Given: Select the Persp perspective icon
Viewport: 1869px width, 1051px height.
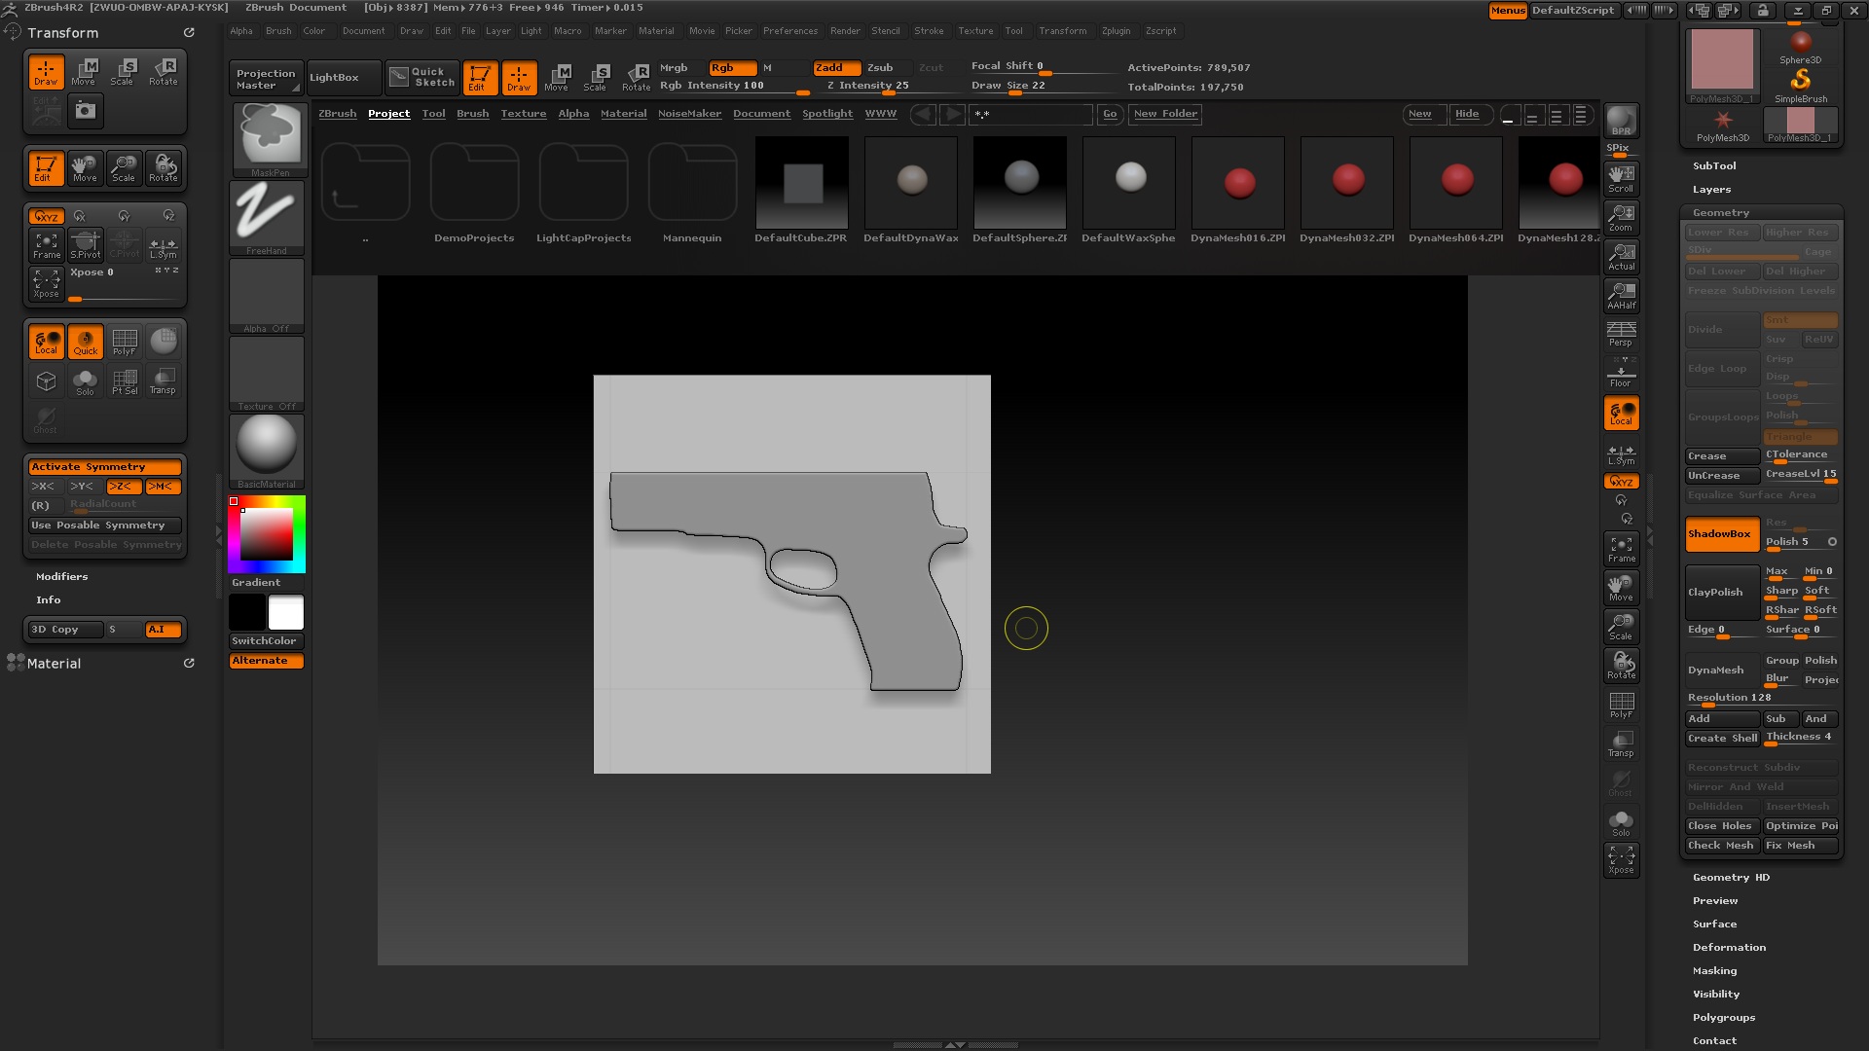Looking at the screenshot, I should (x=1621, y=333).
